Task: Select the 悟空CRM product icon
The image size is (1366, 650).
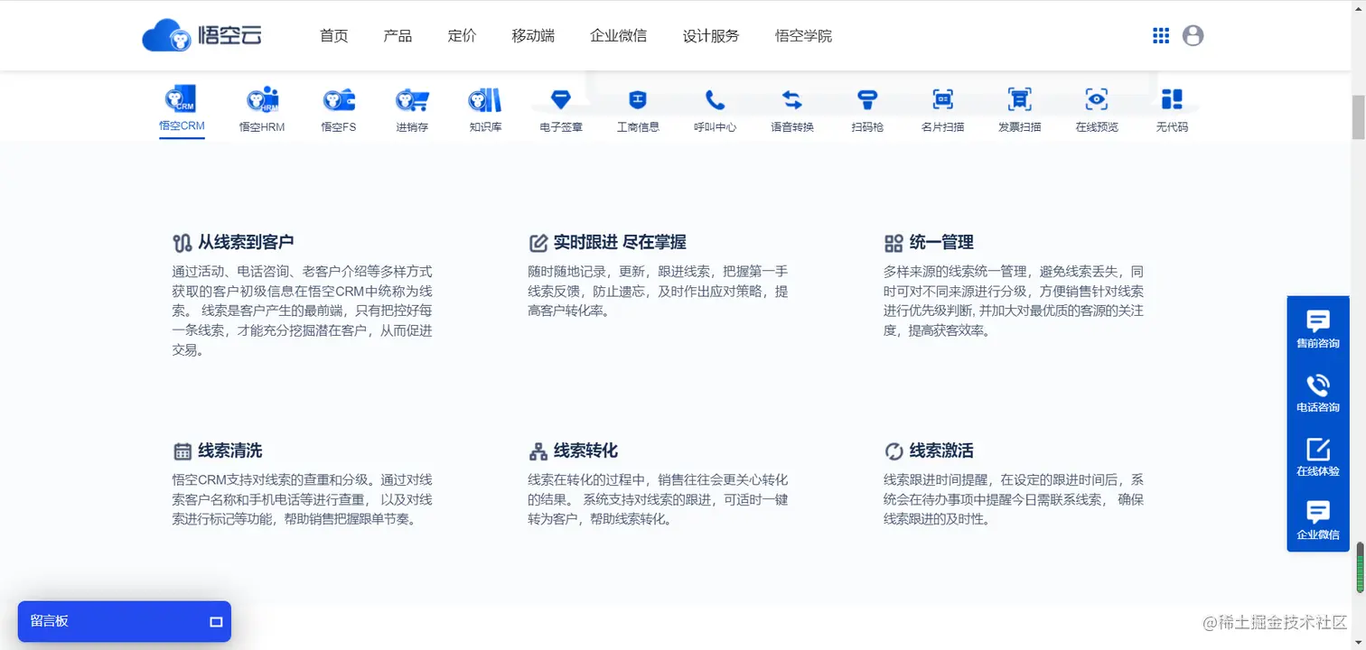Action: click(x=182, y=99)
